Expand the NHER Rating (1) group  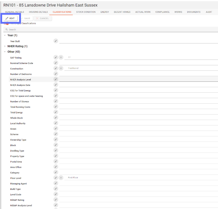pyautogui.click(x=5, y=46)
